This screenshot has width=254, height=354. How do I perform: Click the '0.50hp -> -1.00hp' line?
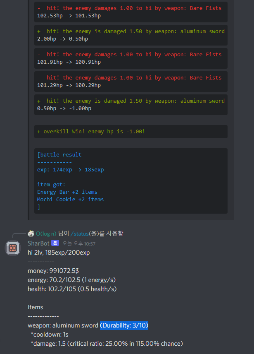coord(64,108)
